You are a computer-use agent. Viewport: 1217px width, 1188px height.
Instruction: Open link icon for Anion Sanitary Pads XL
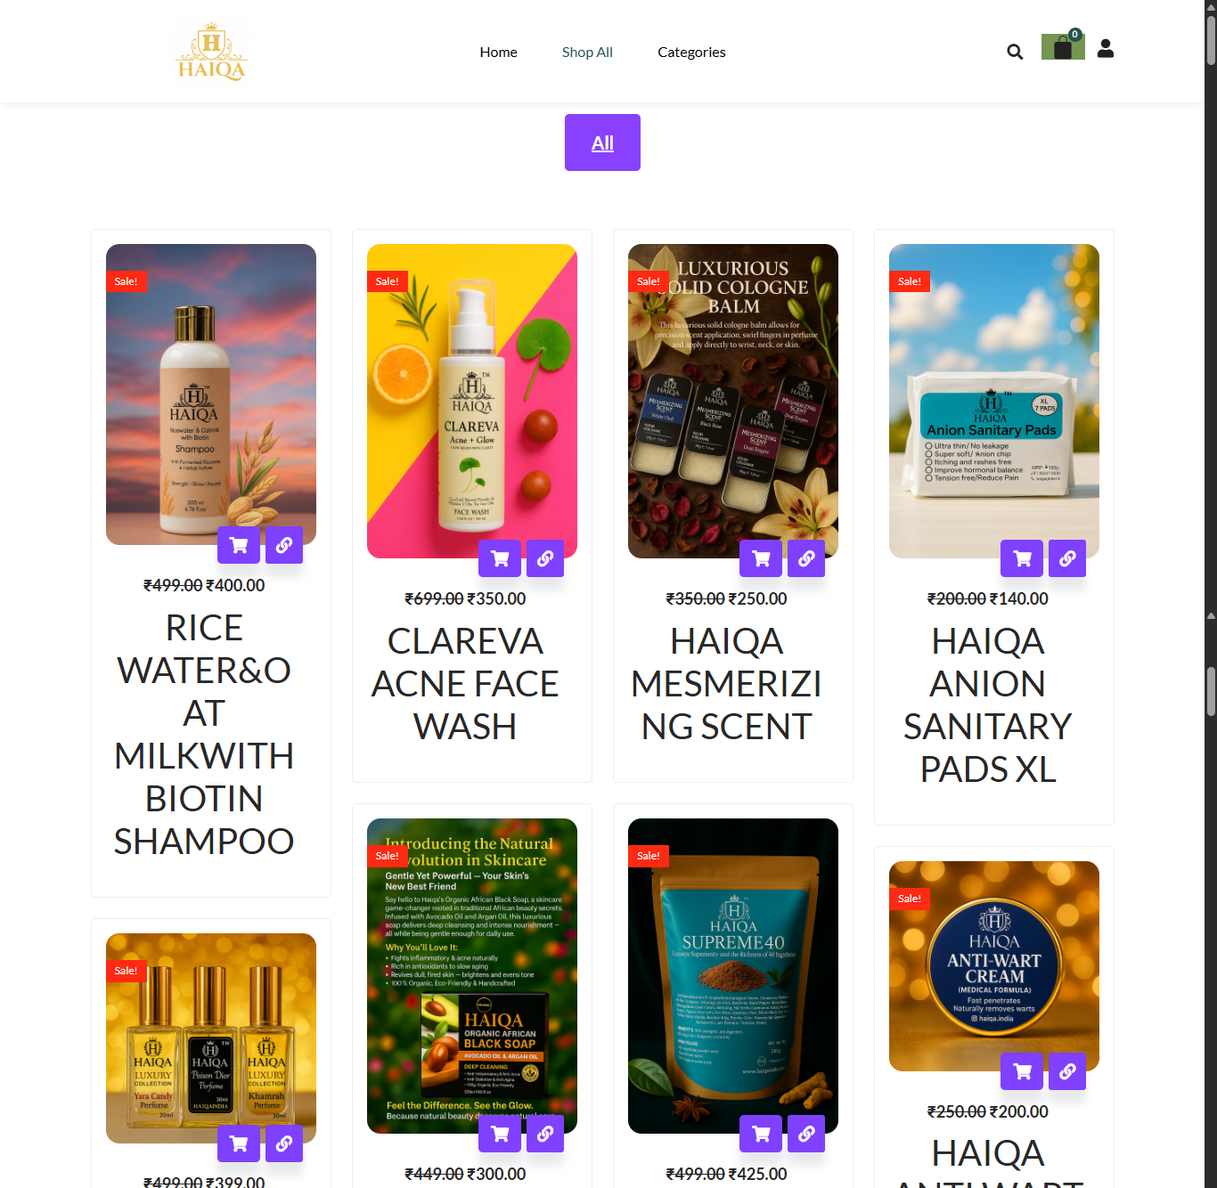coord(1067,558)
